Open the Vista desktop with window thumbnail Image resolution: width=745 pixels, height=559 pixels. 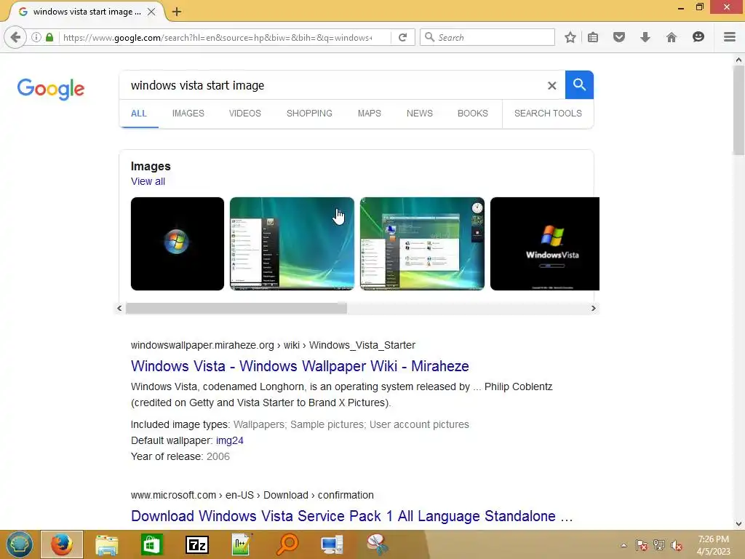(423, 244)
